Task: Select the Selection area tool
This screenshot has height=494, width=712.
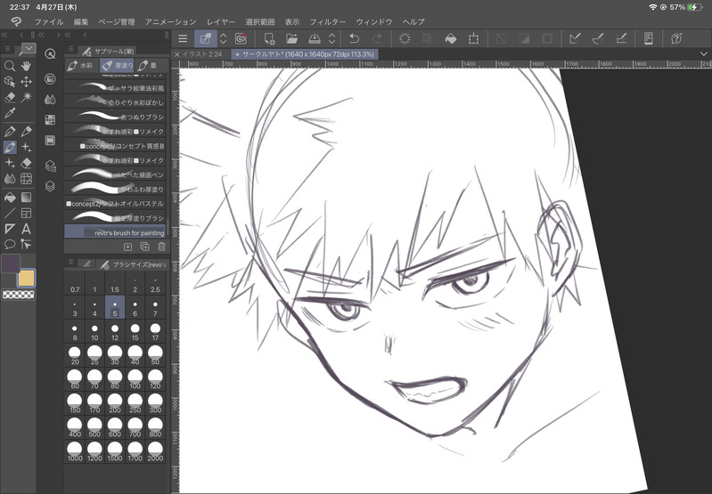Action: 10,98
